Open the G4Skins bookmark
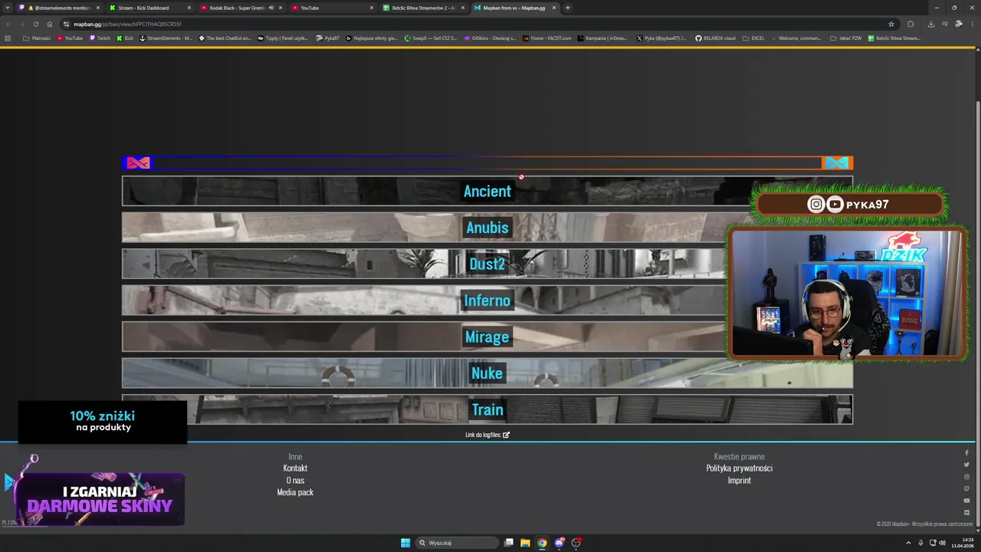The image size is (981, 552). [490, 38]
